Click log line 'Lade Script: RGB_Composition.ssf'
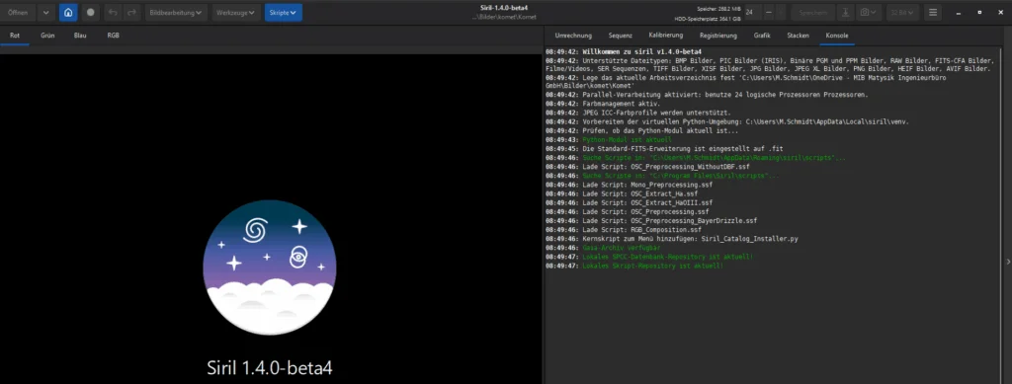This screenshot has height=384, width=1012. [641, 229]
